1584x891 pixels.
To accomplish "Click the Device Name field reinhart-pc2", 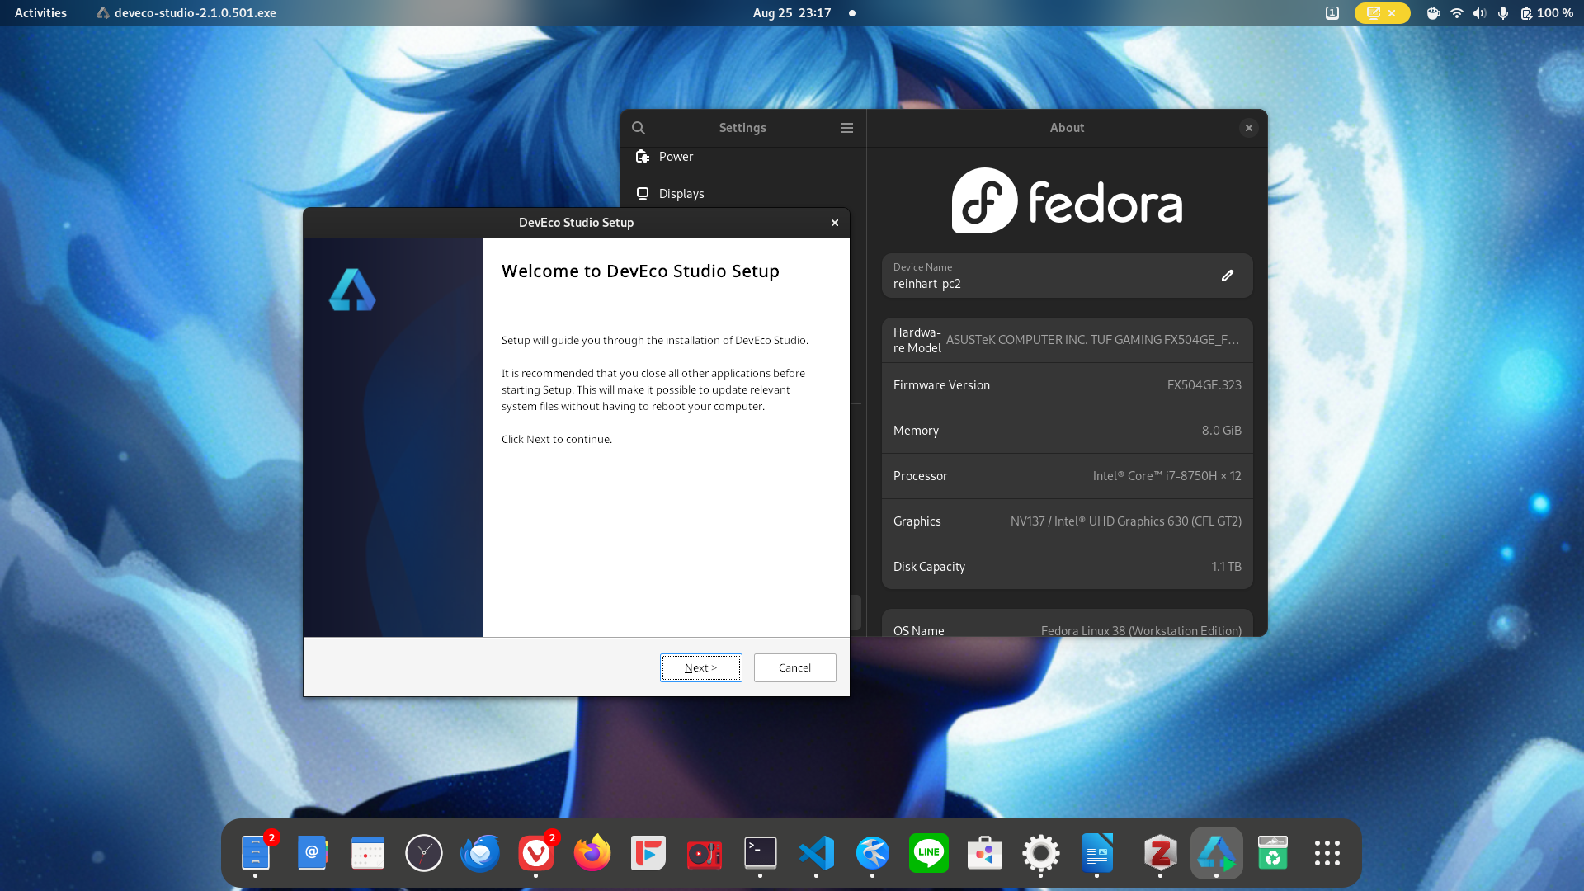I will (x=1067, y=276).
